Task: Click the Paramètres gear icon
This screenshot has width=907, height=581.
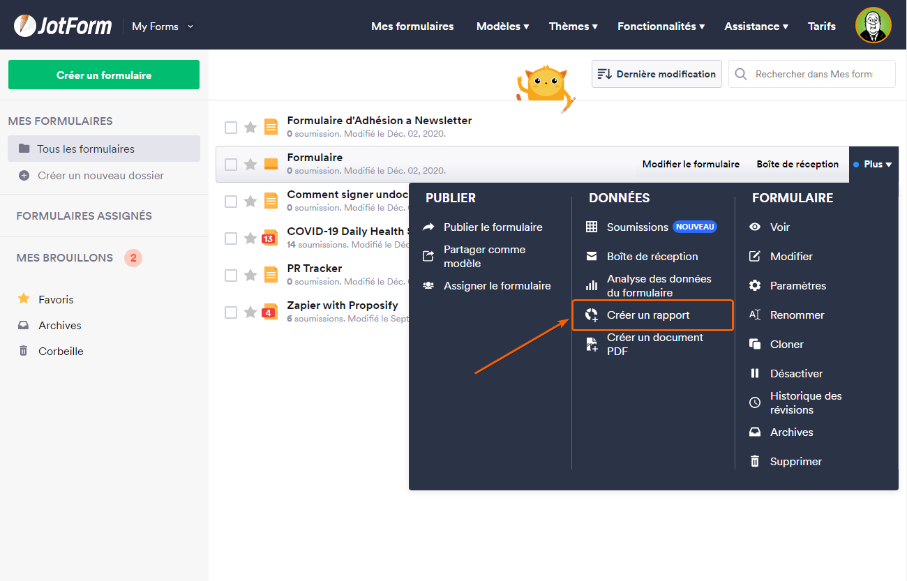Action: pos(755,286)
